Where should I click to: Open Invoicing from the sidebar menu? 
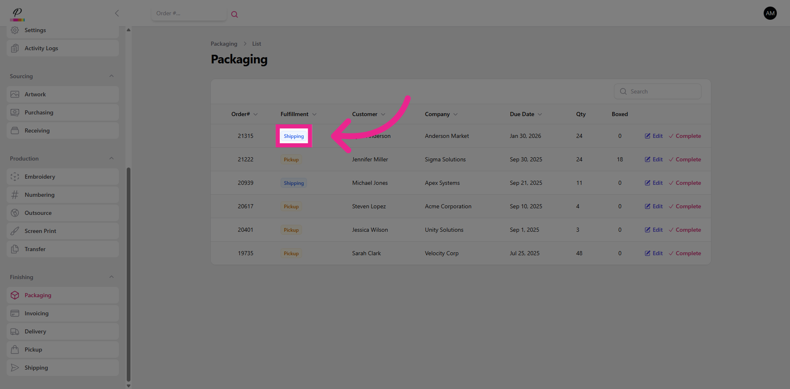pyautogui.click(x=37, y=313)
